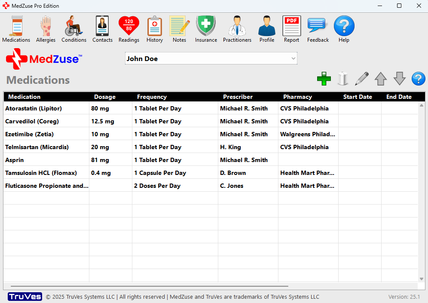Select the Asprin medication row
This screenshot has width=428, height=303.
tap(46, 160)
